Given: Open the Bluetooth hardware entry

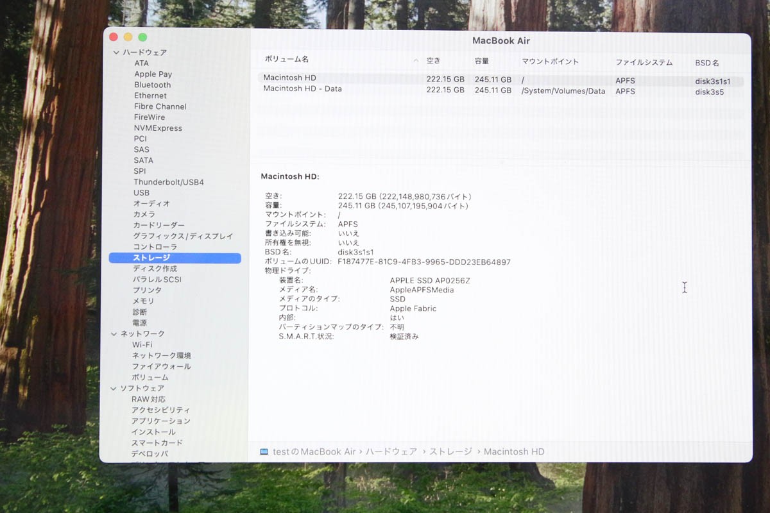Looking at the screenshot, I should [x=152, y=85].
